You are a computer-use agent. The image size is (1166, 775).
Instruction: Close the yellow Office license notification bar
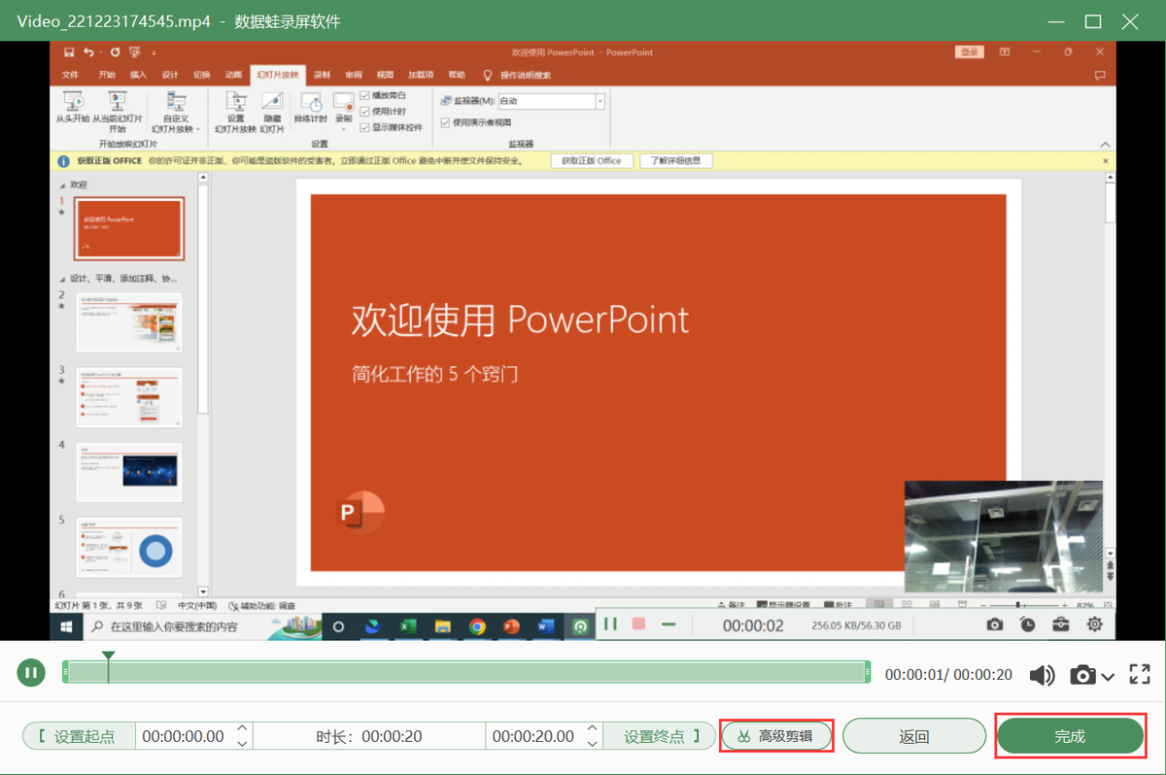(1105, 160)
